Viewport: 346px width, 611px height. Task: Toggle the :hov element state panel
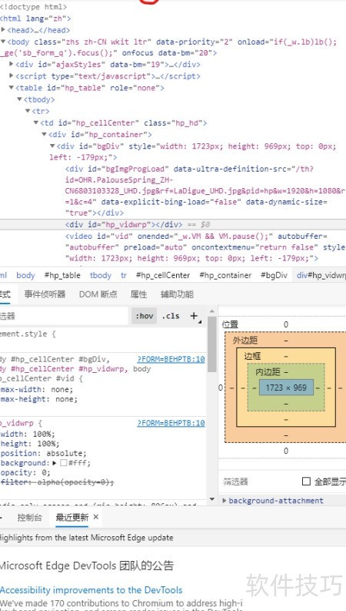tap(145, 316)
